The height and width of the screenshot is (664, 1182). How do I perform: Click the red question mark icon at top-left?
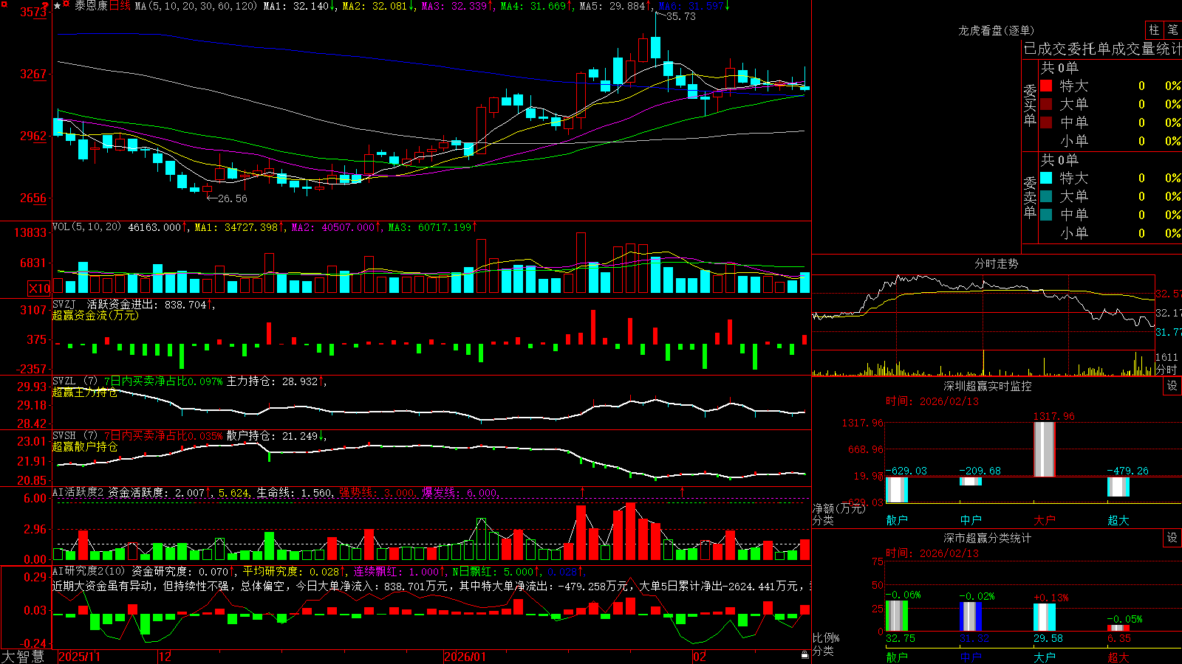pos(47,6)
